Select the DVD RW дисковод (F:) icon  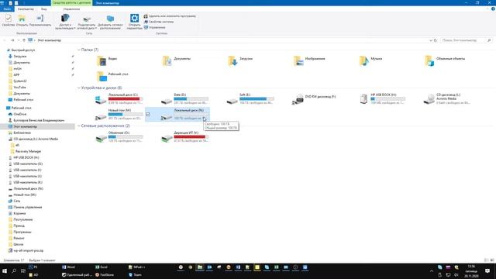pos(298,99)
